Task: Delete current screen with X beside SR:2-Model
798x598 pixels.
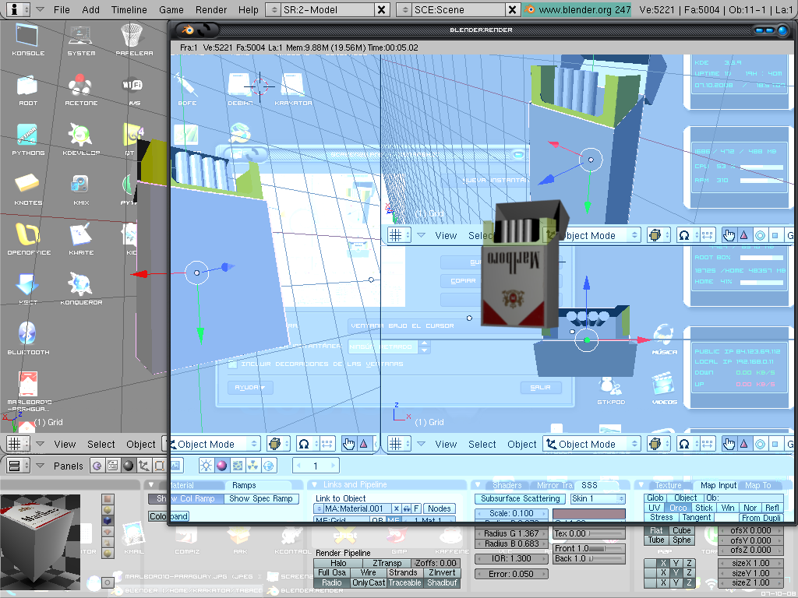Action: pyautogui.click(x=381, y=9)
